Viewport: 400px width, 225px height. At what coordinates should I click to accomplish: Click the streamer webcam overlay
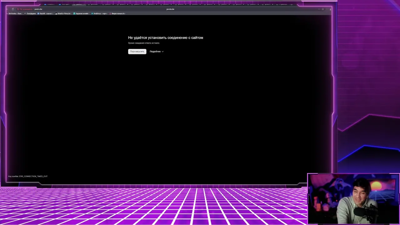pyautogui.click(x=353, y=199)
